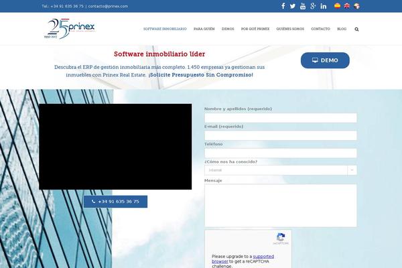
Task: Go to the Demos menu item
Action: pos(228,29)
